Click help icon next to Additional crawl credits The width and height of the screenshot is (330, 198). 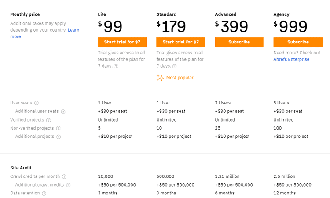(x=69, y=185)
